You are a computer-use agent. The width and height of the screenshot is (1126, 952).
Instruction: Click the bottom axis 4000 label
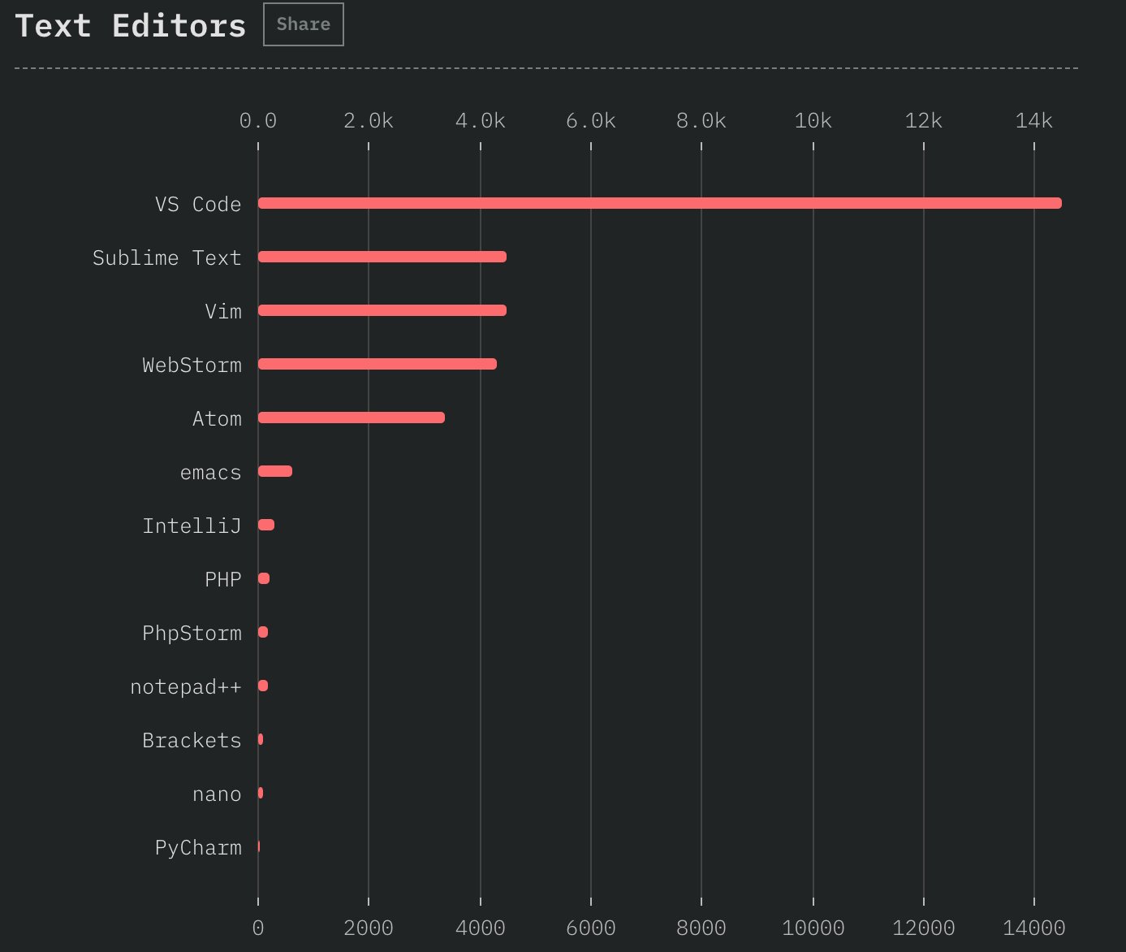[480, 928]
